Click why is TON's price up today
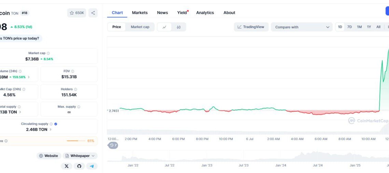 (19, 38)
